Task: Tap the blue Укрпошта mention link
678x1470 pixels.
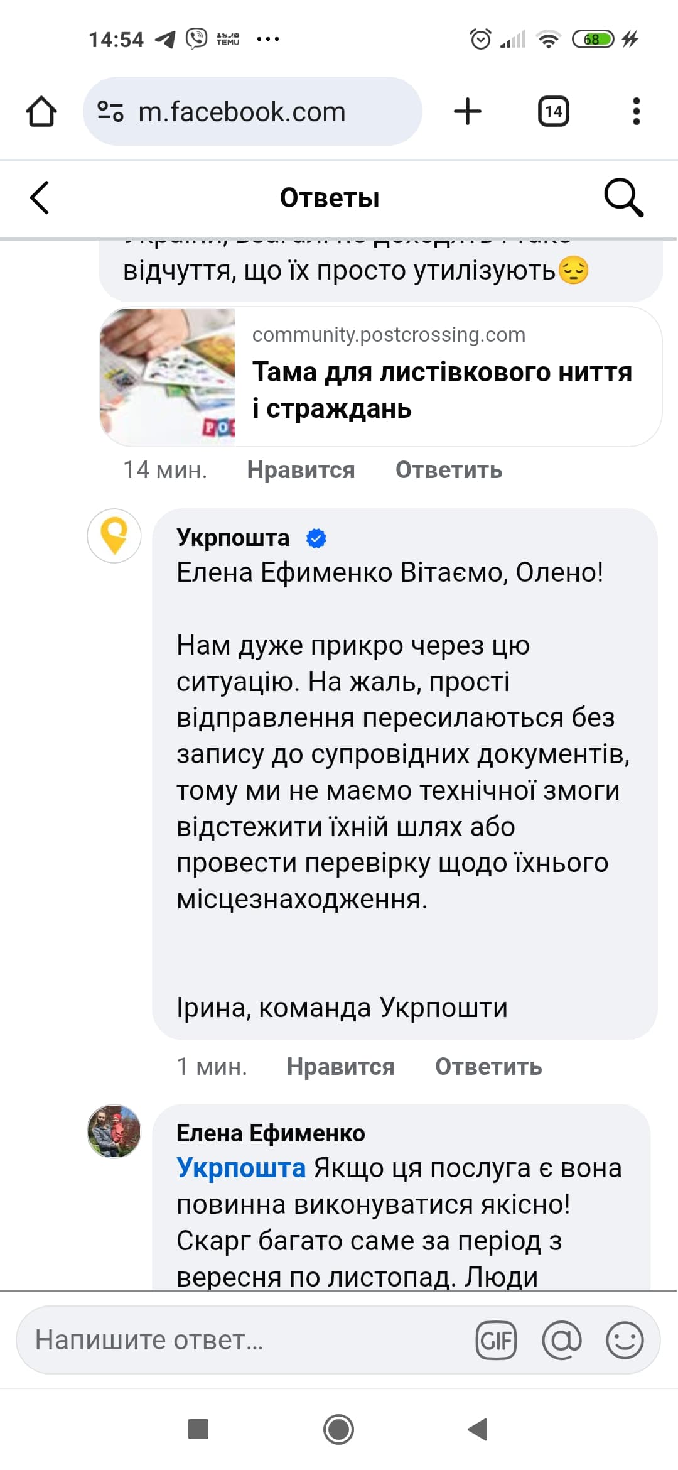Action: click(241, 1168)
